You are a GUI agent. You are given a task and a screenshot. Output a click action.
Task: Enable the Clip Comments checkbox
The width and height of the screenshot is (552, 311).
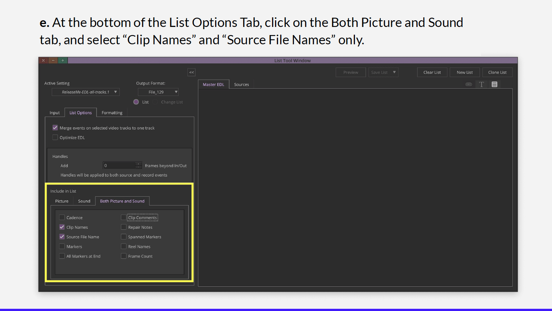123,217
